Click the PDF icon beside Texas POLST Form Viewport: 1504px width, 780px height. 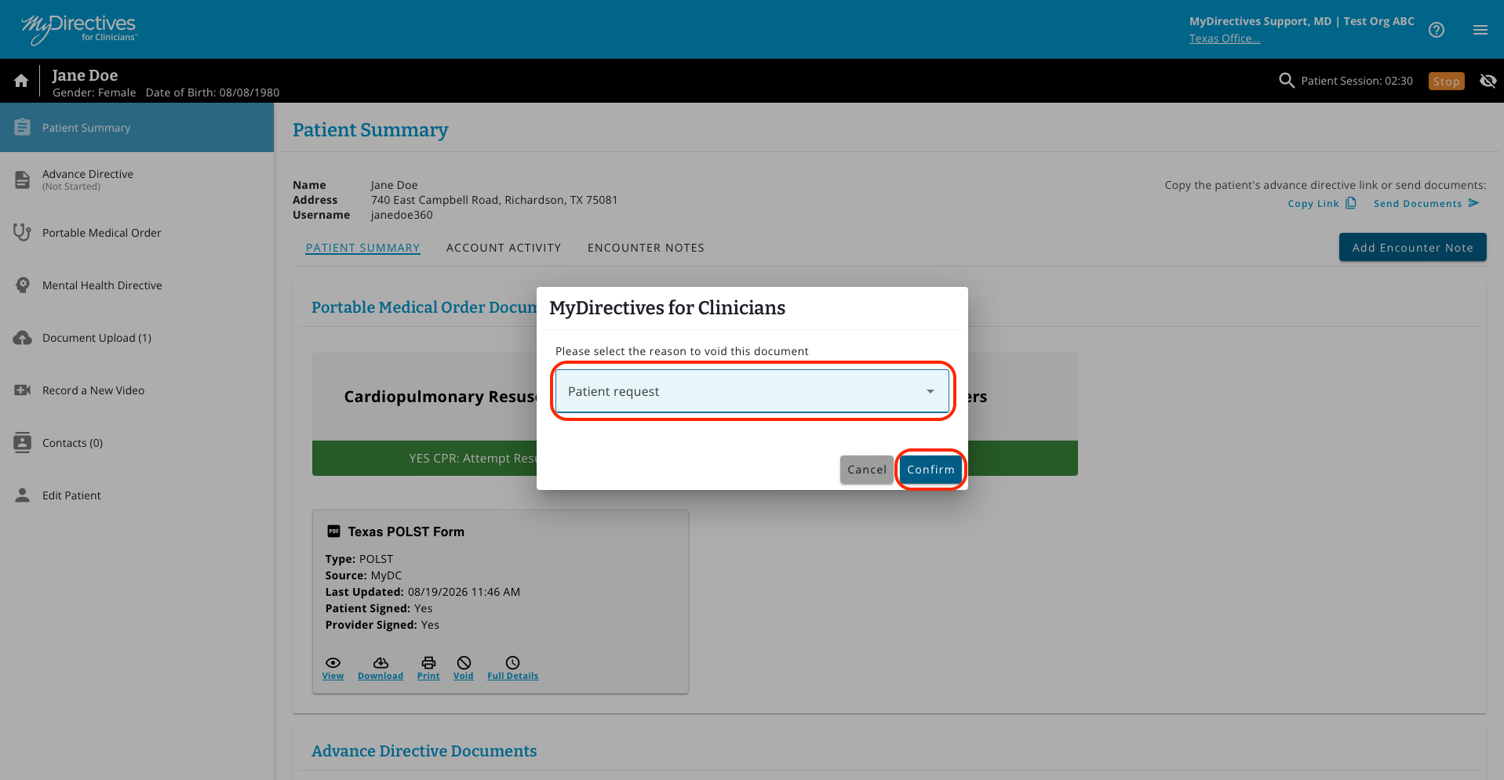pyautogui.click(x=333, y=531)
